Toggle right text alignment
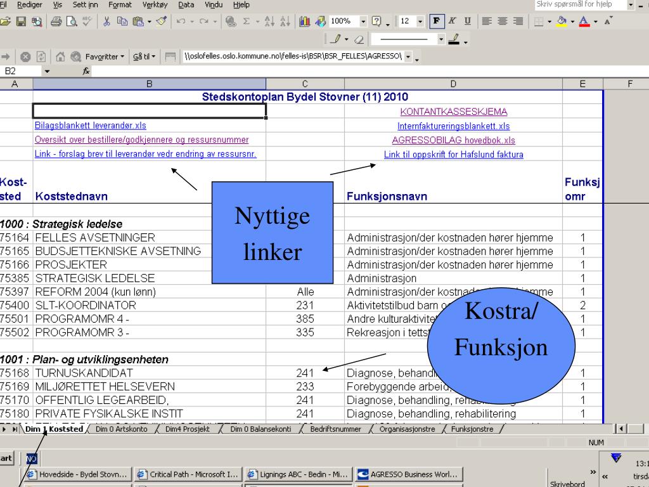The width and height of the screenshot is (649, 487). point(518,21)
